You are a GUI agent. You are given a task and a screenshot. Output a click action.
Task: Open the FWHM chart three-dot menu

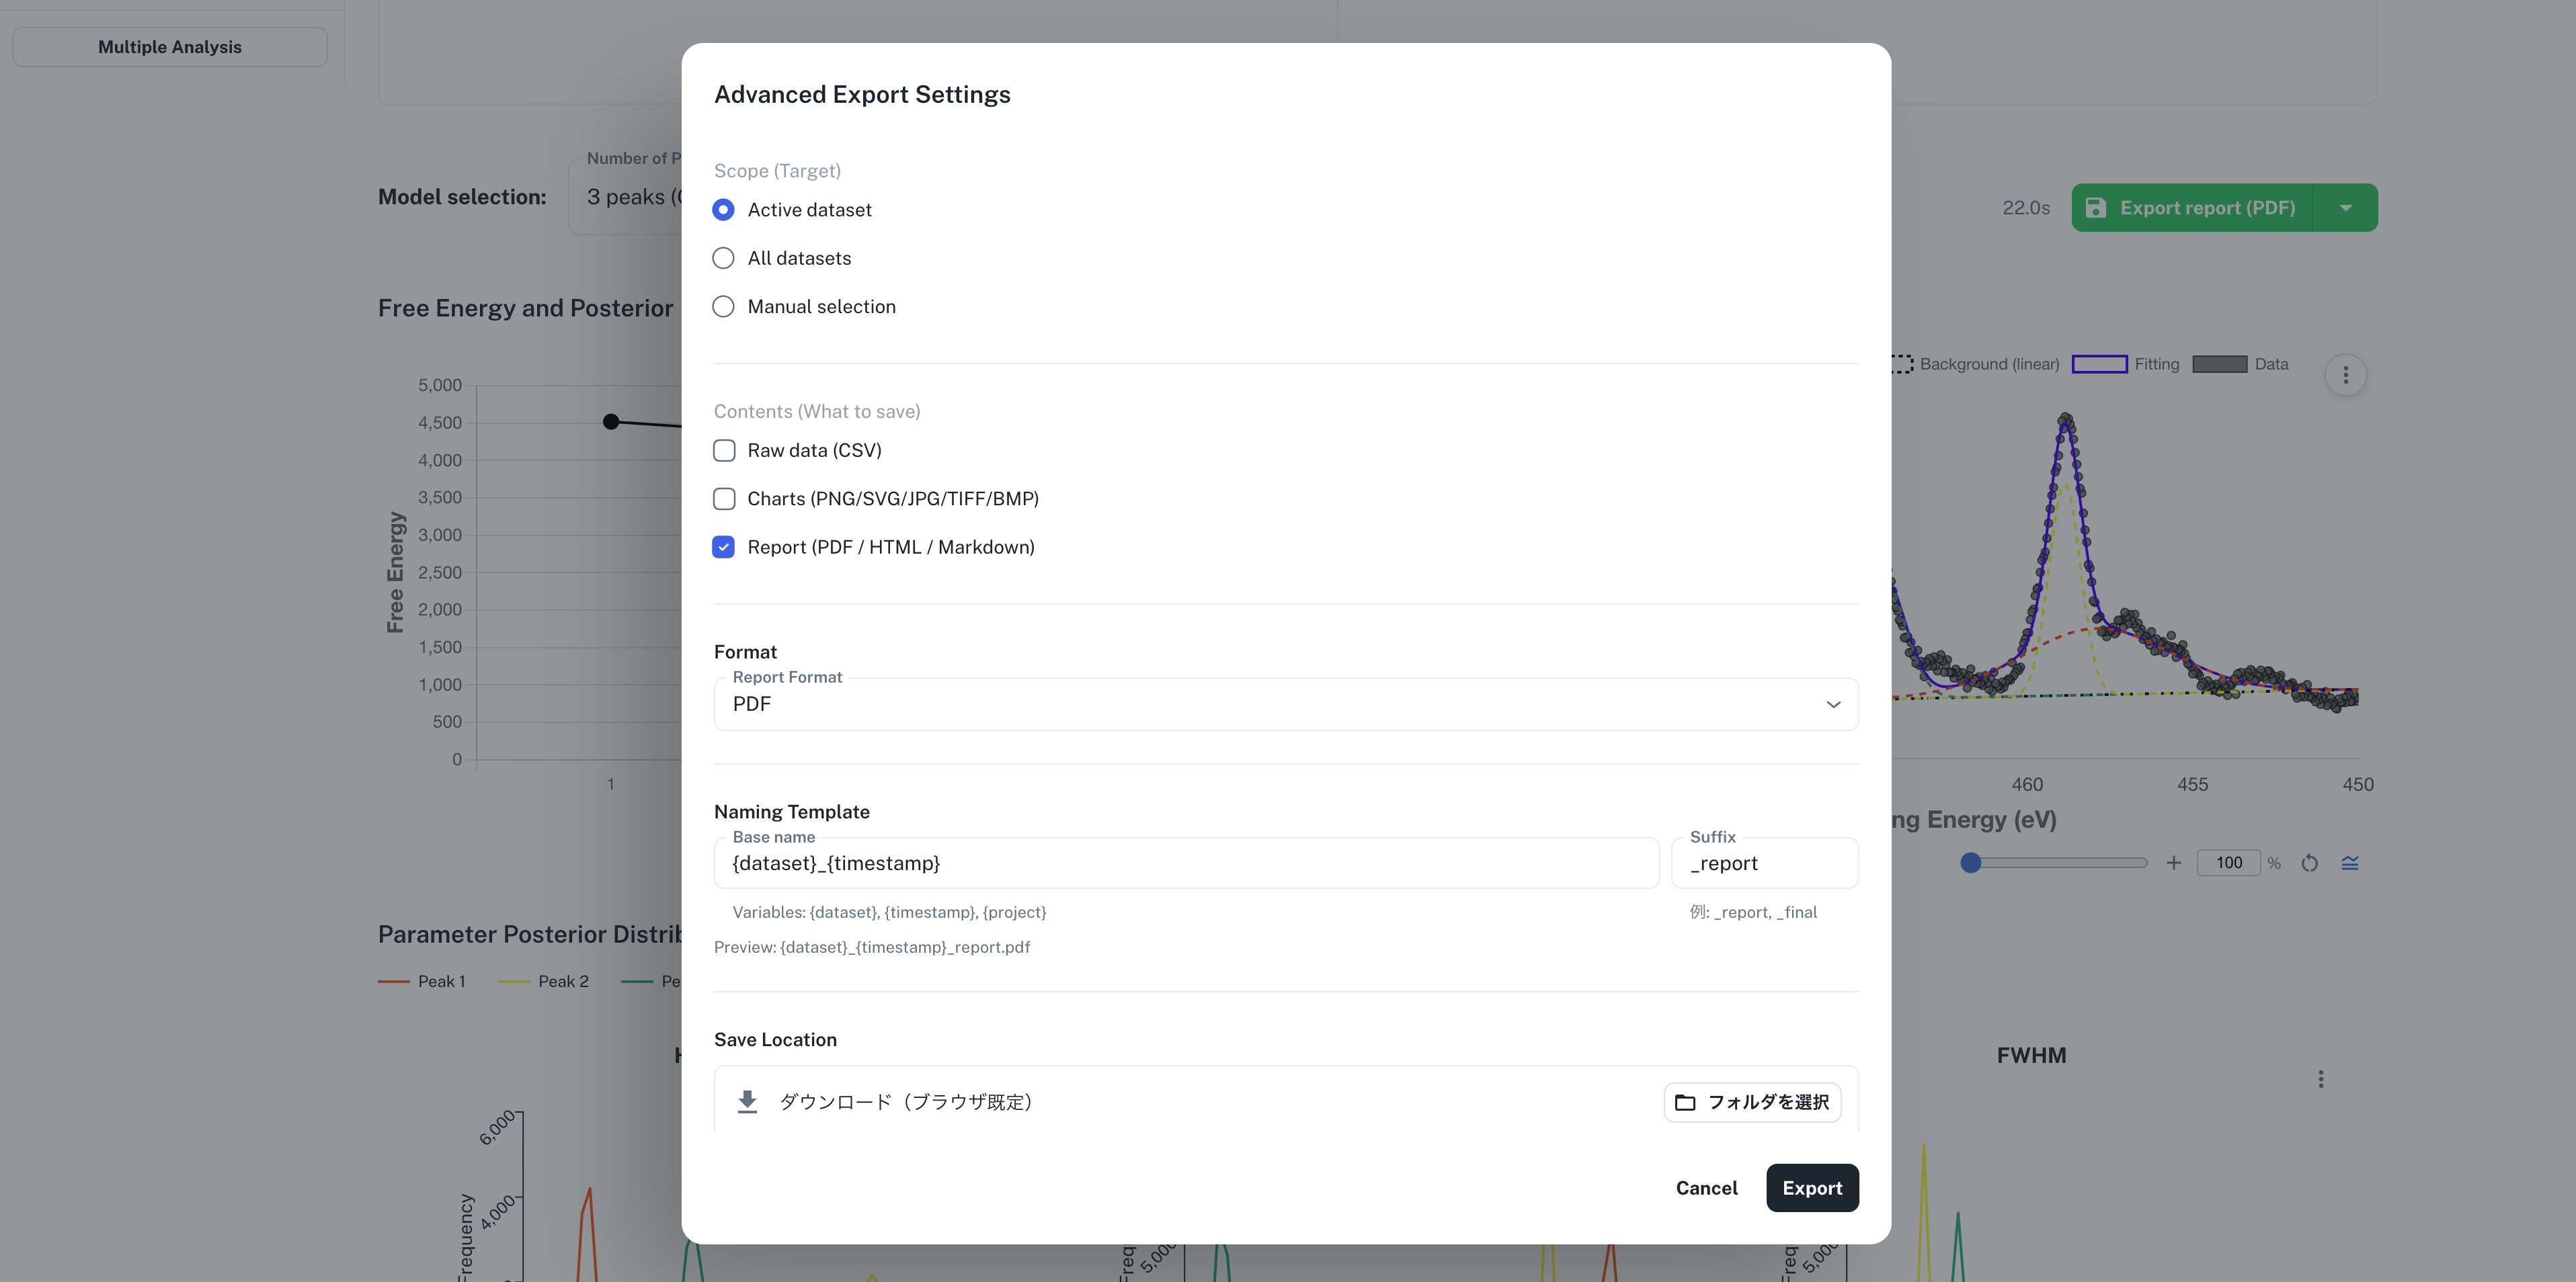[x=2321, y=1079]
